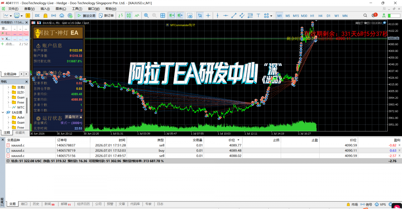
Task: Expand the EA交易 tree node
Action: [x=3, y=113]
